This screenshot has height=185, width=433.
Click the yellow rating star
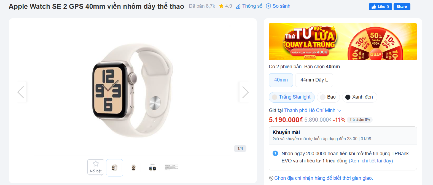coord(221,6)
